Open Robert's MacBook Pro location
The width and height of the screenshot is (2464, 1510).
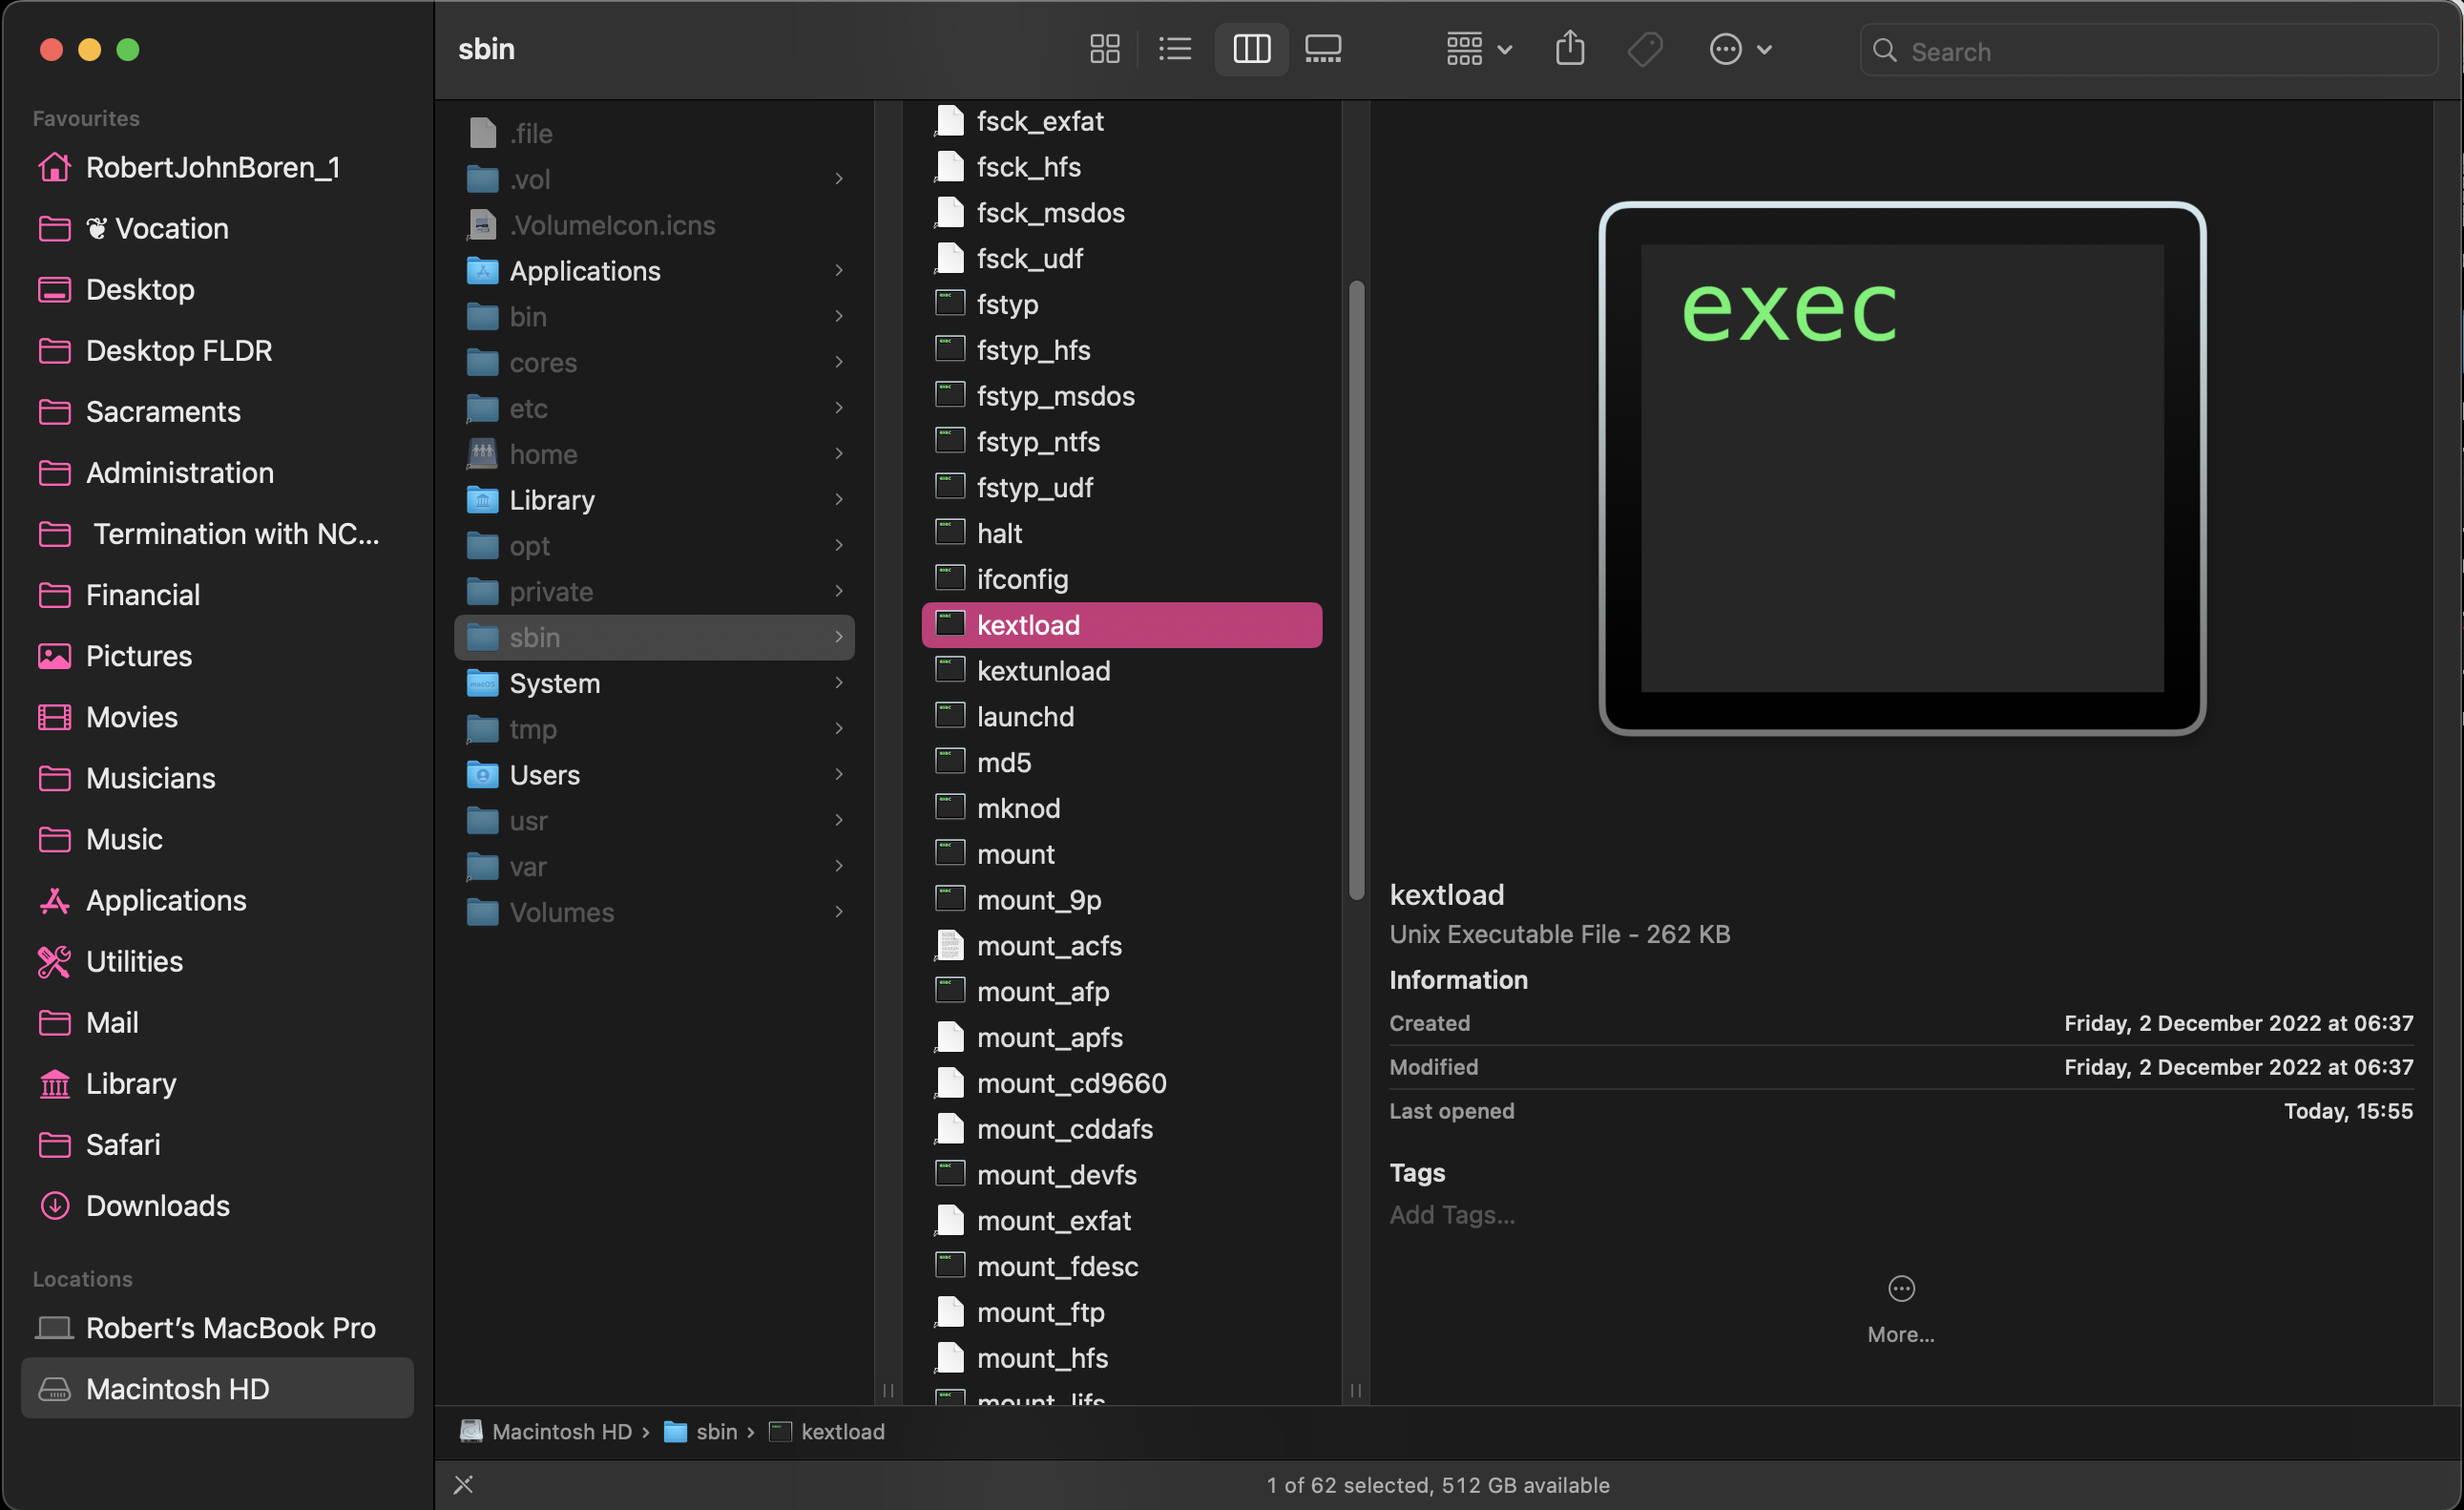click(x=230, y=1328)
